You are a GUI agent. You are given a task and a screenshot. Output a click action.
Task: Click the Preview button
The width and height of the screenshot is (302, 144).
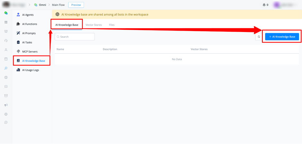(x=76, y=5)
